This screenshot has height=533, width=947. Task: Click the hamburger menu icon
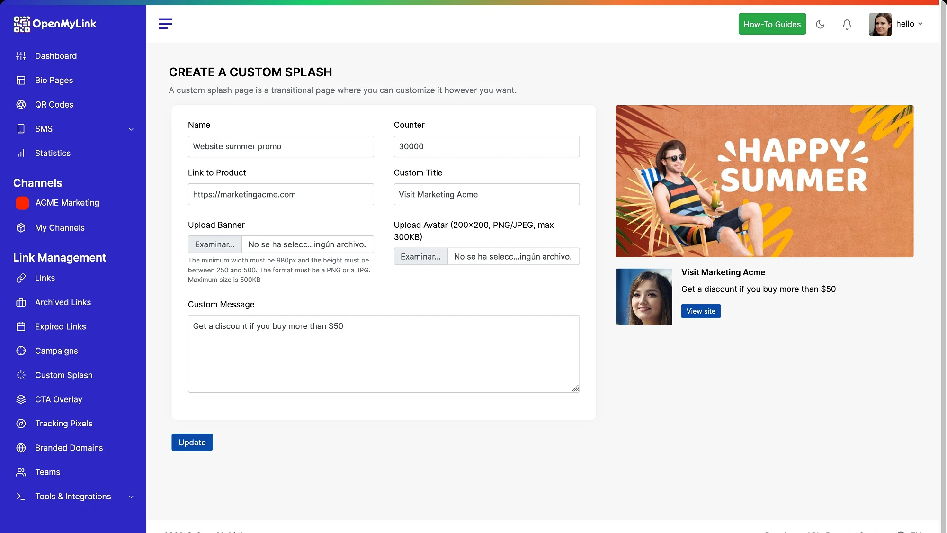click(x=165, y=24)
